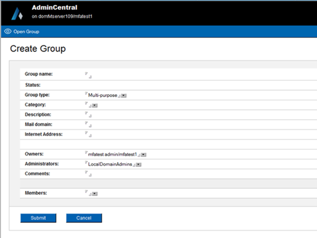Click the Open Group eye icon
The width and height of the screenshot is (317, 238).
7,32
